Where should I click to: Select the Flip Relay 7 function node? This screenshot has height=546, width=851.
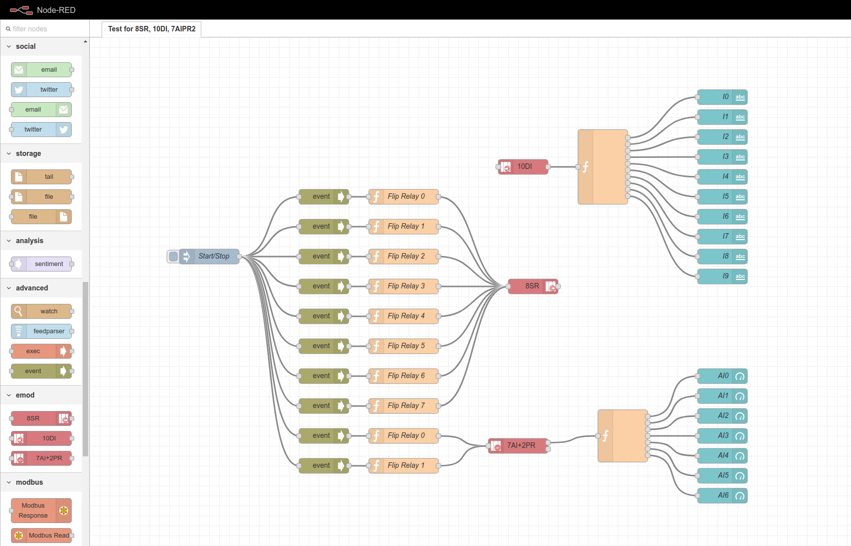[404, 406]
